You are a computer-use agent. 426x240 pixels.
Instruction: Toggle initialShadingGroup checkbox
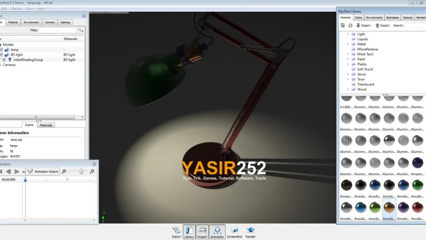(4, 60)
